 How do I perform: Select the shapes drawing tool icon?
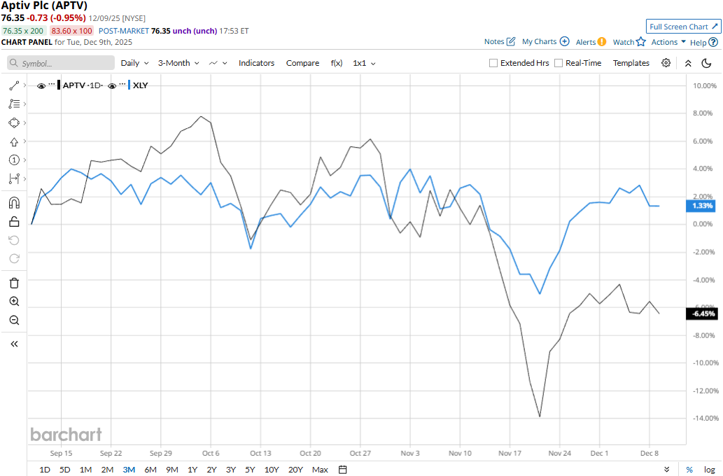pyautogui.click(x=14, y=122)
